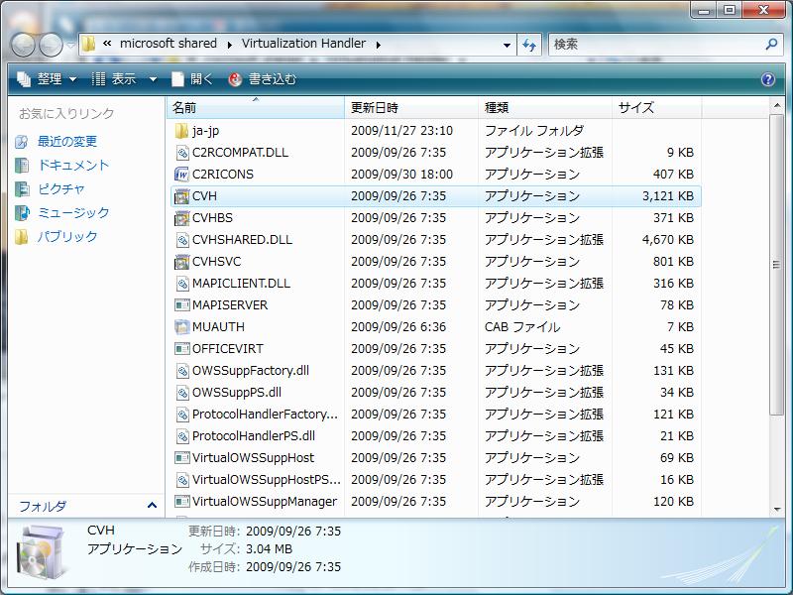Open ドキュメント favorite link
The height and width of the screenshot is (595, 793).
pyautogui.click(x=73, y=166)
